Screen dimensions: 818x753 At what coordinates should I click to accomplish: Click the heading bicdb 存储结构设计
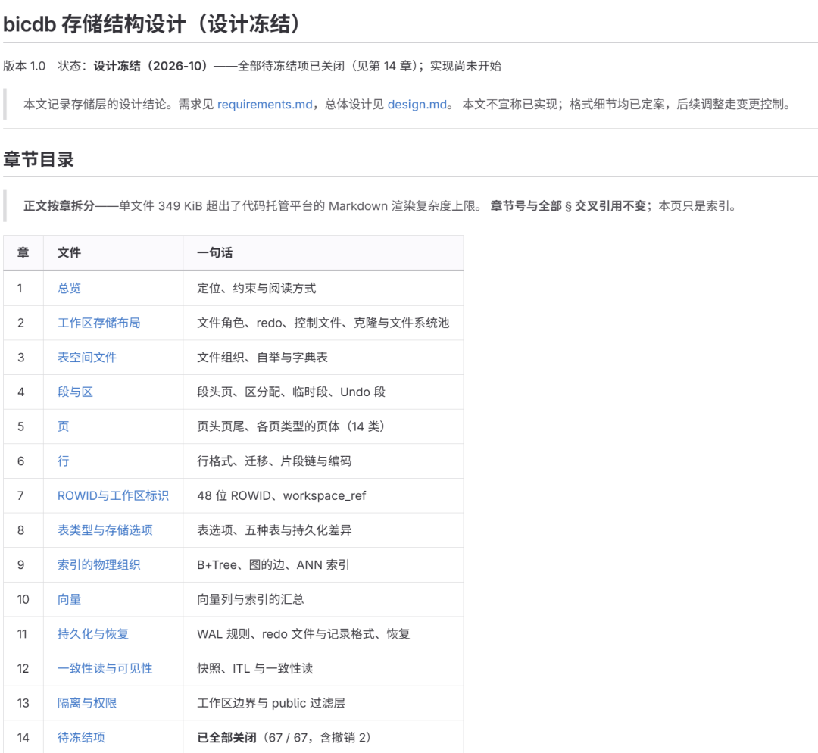pos(151,24)
